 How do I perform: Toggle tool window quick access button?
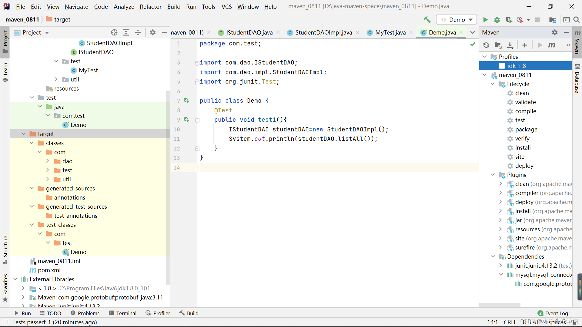(5, 322)
